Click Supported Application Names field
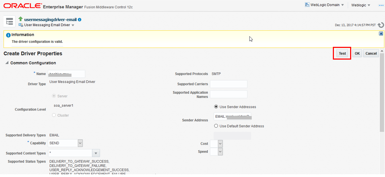The image size is (385, 177). pyautogui.click(x=229, y=94)
